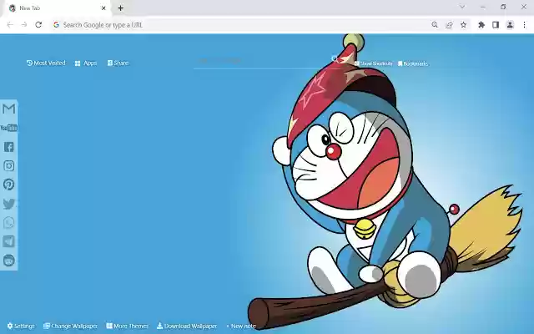Click the Google icon in address bar

coord(56,24)
